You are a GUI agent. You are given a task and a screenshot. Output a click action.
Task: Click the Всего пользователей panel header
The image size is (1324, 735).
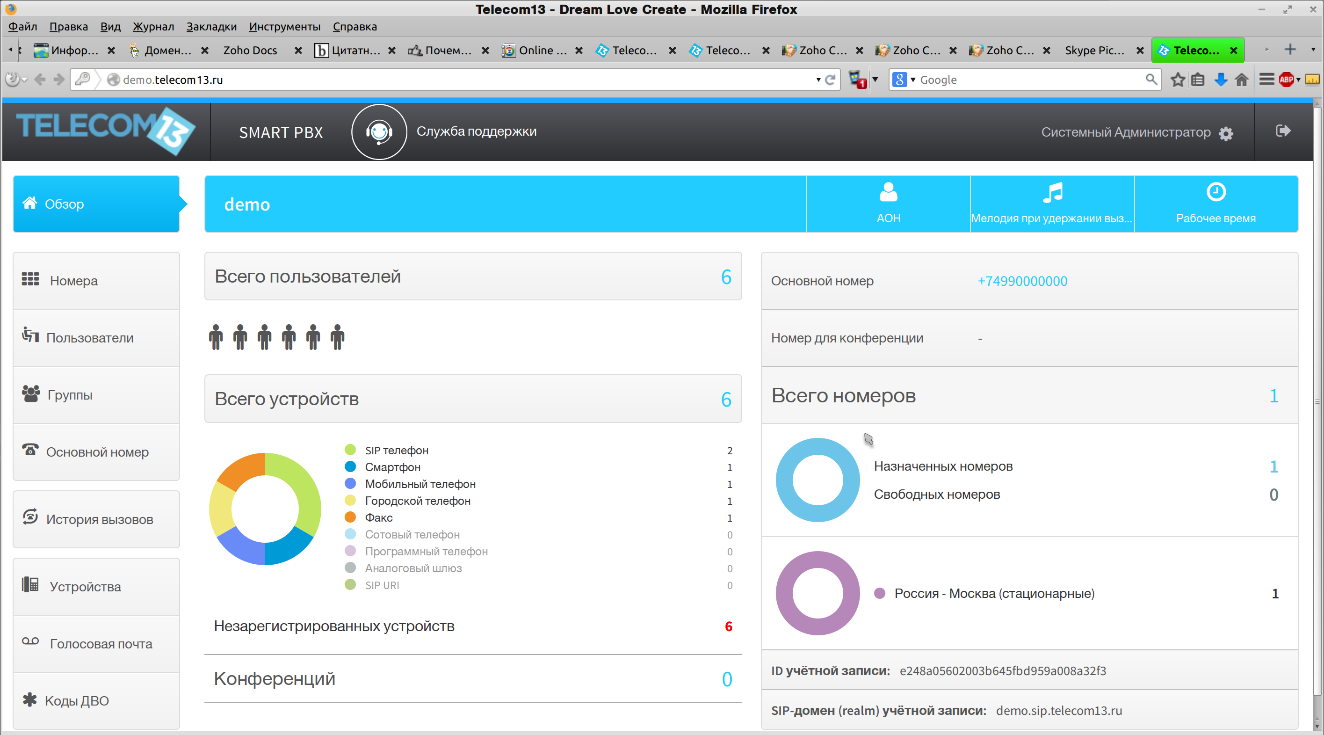pyautogui.click(x=473, y=276)
